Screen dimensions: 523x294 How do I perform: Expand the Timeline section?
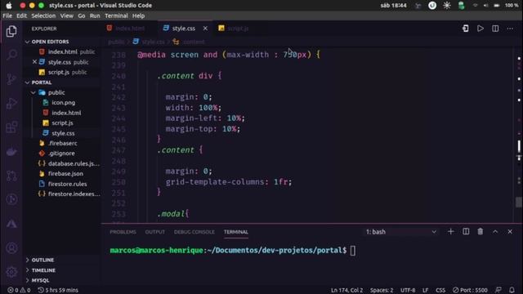43,270
